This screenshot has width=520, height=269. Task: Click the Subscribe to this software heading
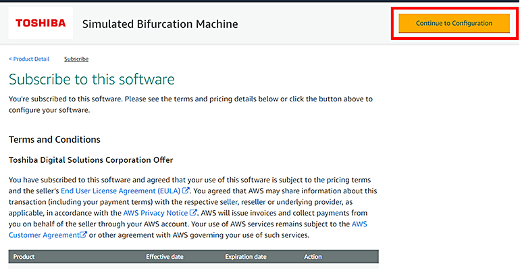92,79
